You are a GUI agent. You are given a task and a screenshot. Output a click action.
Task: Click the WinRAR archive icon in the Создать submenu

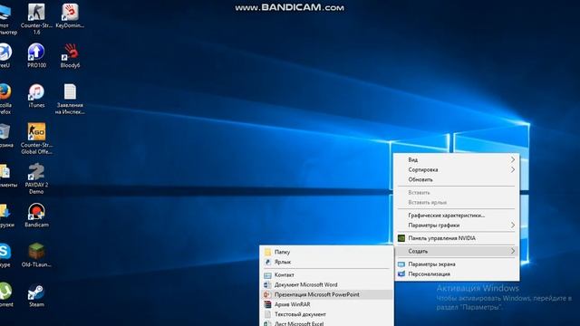click(x=267, y=304)
